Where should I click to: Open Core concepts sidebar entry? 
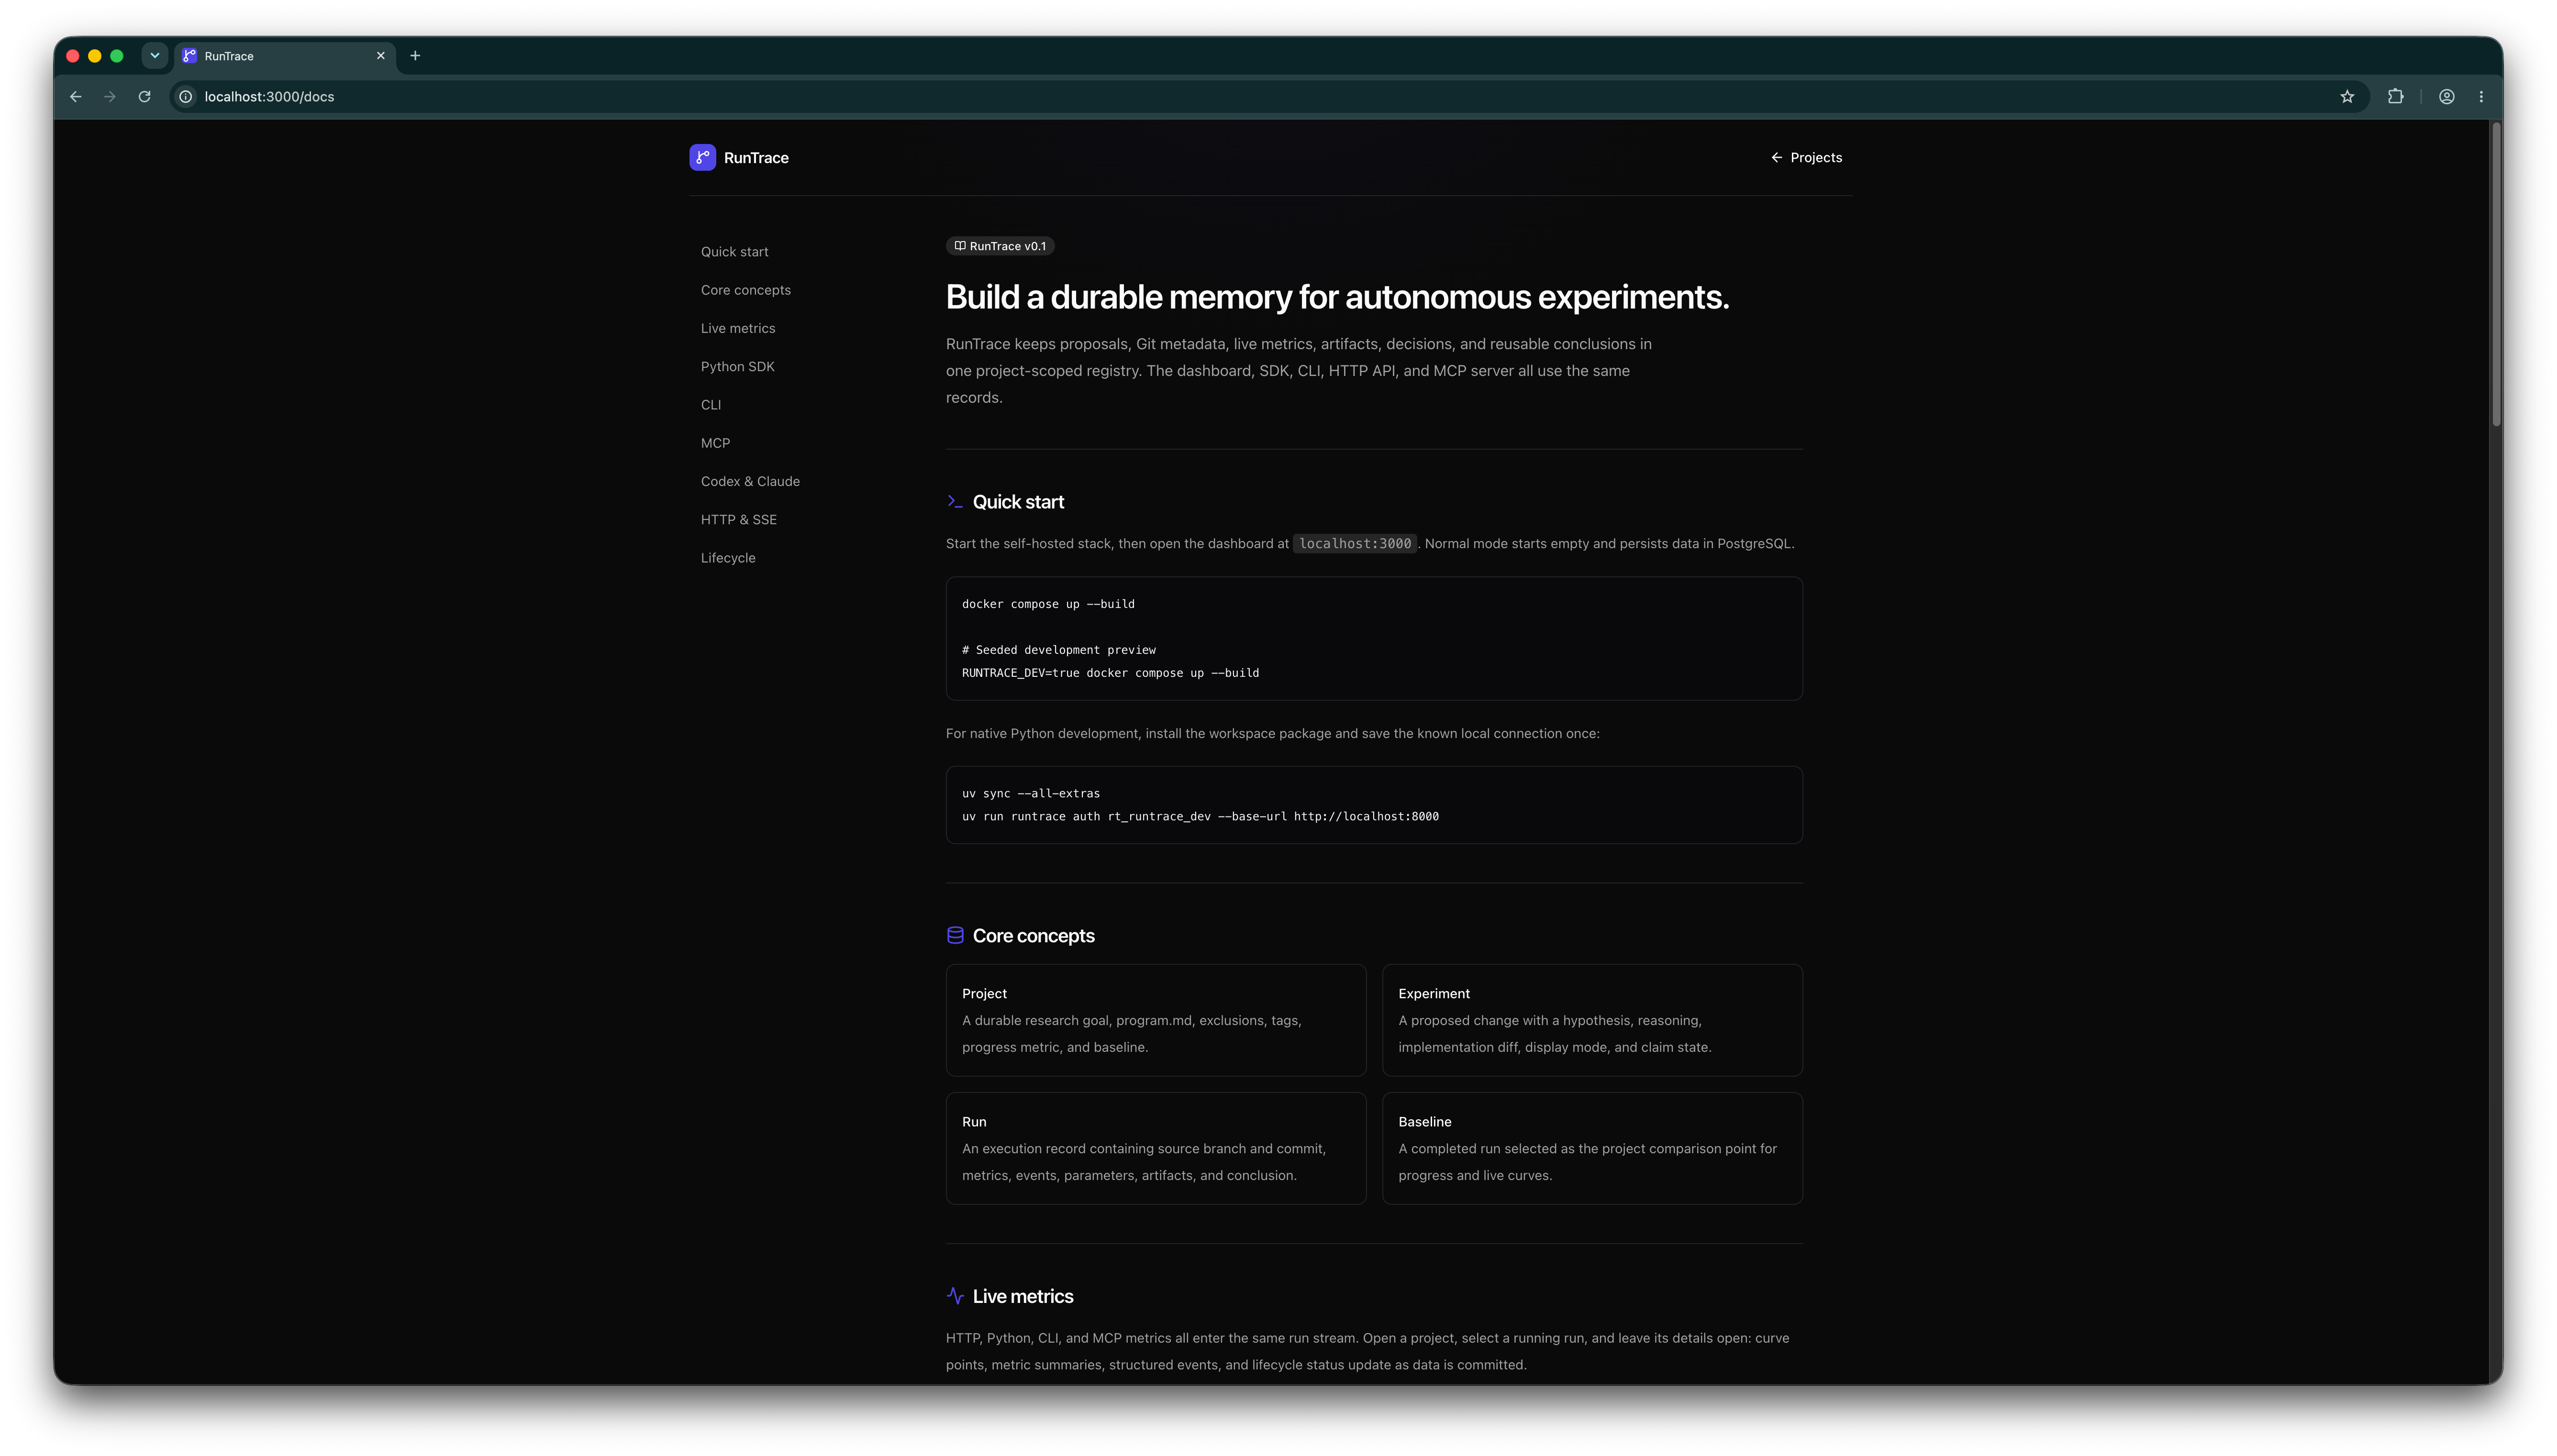(745, 290)
